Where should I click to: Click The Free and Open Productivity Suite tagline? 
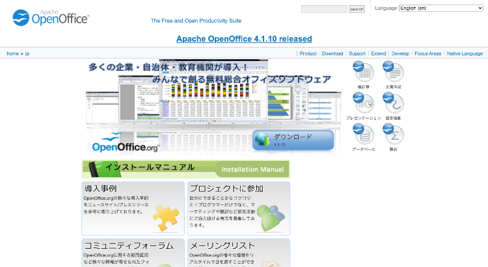pyautogui.click(x=196, y=21)
